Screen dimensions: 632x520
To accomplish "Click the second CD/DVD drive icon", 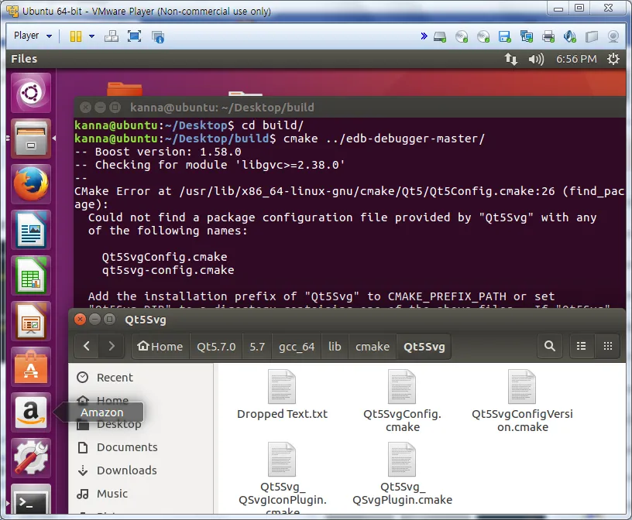I will coord(483,37).
